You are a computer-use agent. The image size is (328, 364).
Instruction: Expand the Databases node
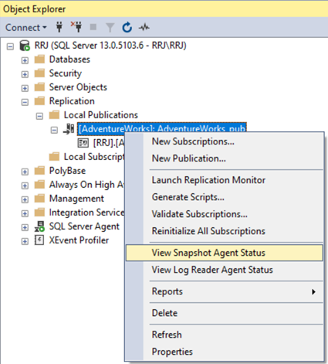[25, 60]
